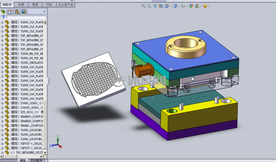Click the feature tree scroll-up arrow
This screenshot has width=276, height=162.
click(45, 22)
